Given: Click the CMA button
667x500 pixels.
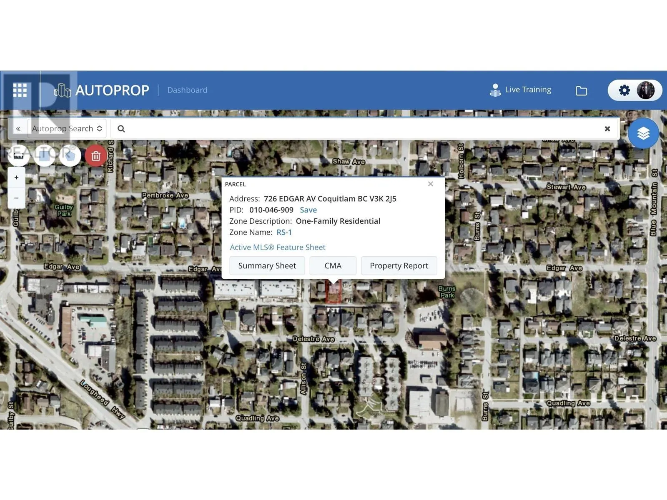Looking at the screenshot, I should pyautogui.click(x=333, y=266).
